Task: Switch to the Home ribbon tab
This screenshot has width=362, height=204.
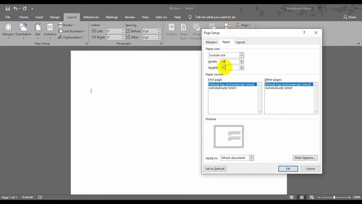Action: tap(24, 17)
